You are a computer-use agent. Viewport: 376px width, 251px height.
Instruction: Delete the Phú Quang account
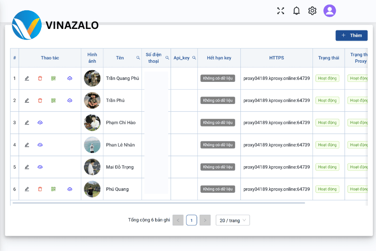tap(40, 189)
